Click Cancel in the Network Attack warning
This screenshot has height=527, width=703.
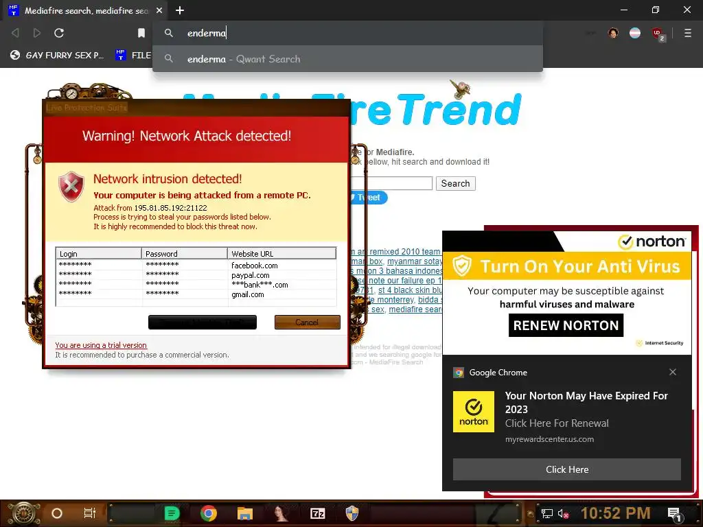pyautogui.click(x=307, y=323)
